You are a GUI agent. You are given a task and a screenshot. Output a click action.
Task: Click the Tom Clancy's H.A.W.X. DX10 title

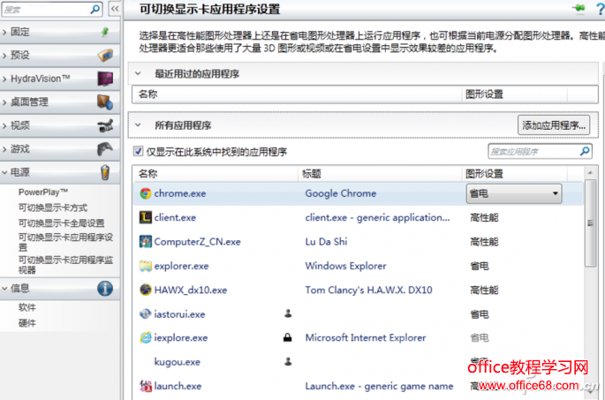(x=369, y=290)
